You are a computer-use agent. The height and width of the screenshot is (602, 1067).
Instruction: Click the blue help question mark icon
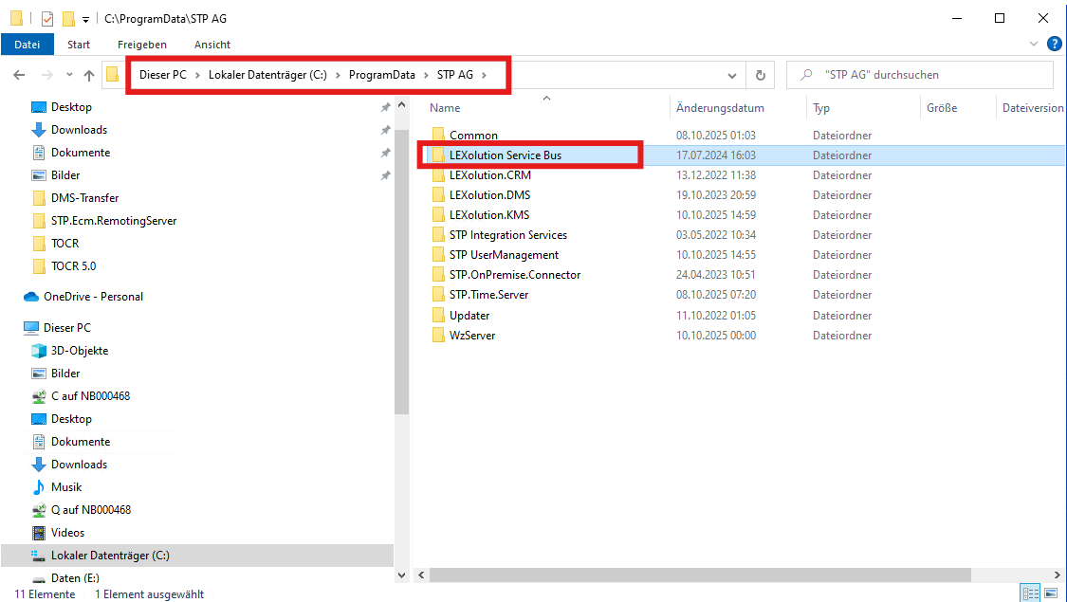click(x=1054, y=44)
